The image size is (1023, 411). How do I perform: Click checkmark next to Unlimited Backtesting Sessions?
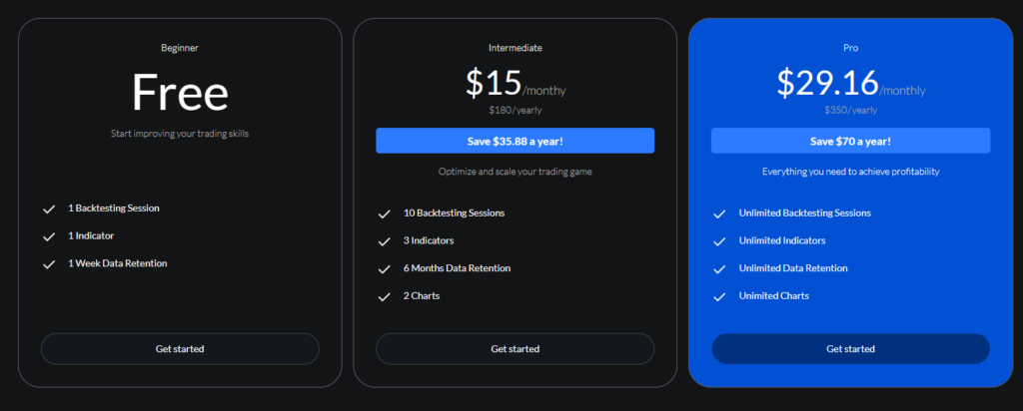point(719,213)
